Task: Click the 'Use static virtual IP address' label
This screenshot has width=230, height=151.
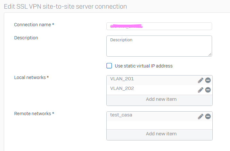Action: (x=144, y=66)
